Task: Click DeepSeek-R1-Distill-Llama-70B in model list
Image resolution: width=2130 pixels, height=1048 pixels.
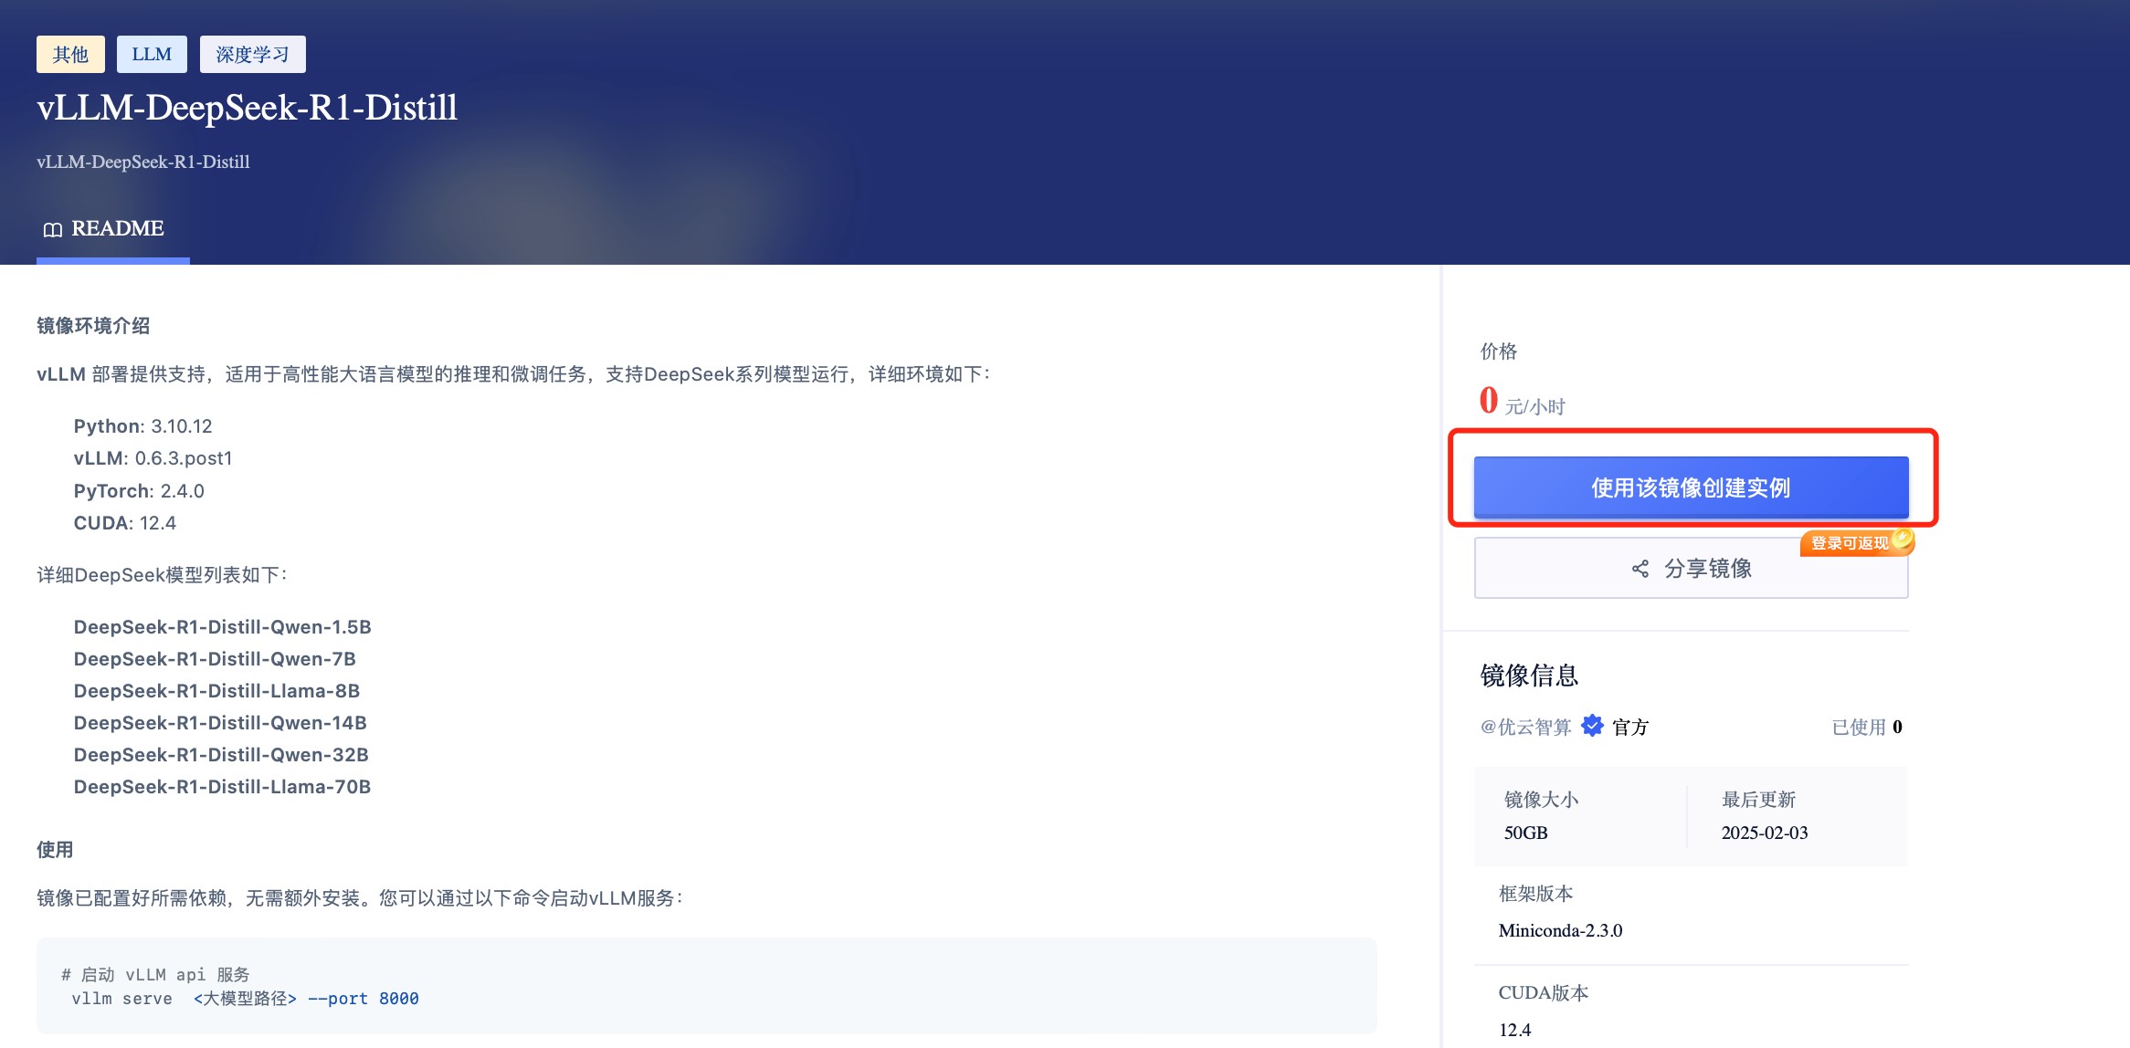Action: pos(222,787)
